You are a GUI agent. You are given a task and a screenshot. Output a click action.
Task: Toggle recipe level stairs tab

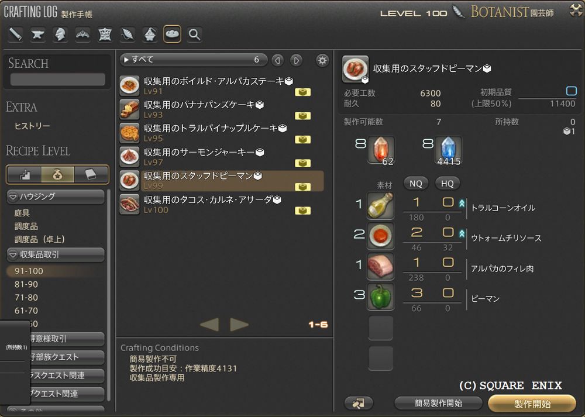(25, 174)
